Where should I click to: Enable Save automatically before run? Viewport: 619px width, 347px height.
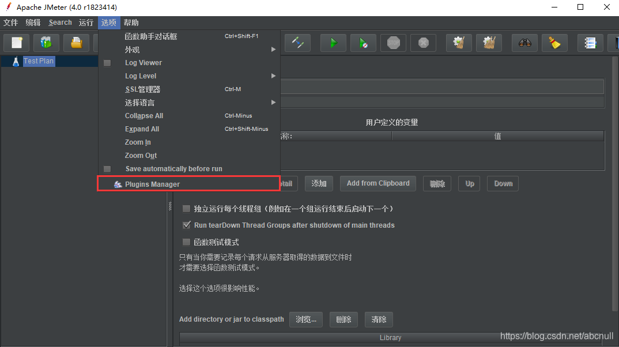(x=174, y=168)
